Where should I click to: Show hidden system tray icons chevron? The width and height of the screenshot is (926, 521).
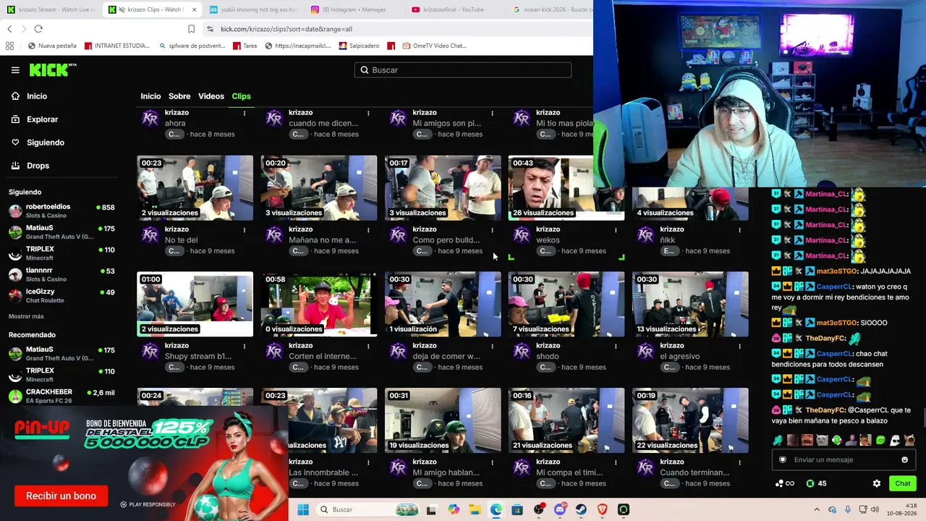pyautogui.click(x=817, y=509)
